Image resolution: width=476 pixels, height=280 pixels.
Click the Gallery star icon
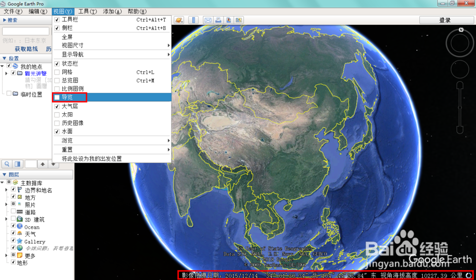(x=20, y=241)
